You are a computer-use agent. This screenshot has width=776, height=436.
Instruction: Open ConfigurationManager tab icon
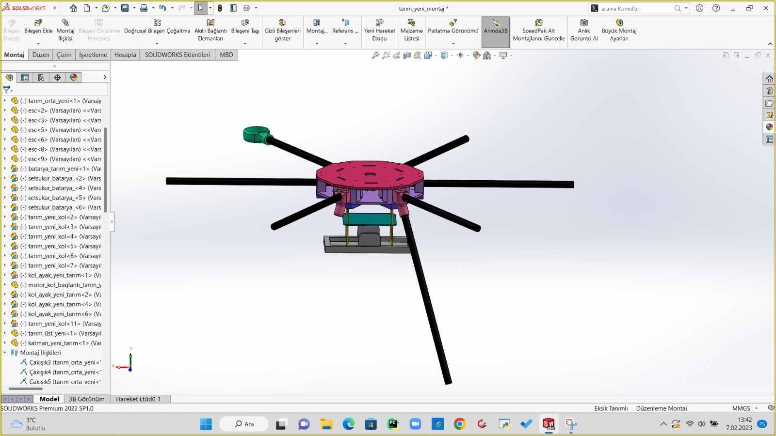click(41, 78)
